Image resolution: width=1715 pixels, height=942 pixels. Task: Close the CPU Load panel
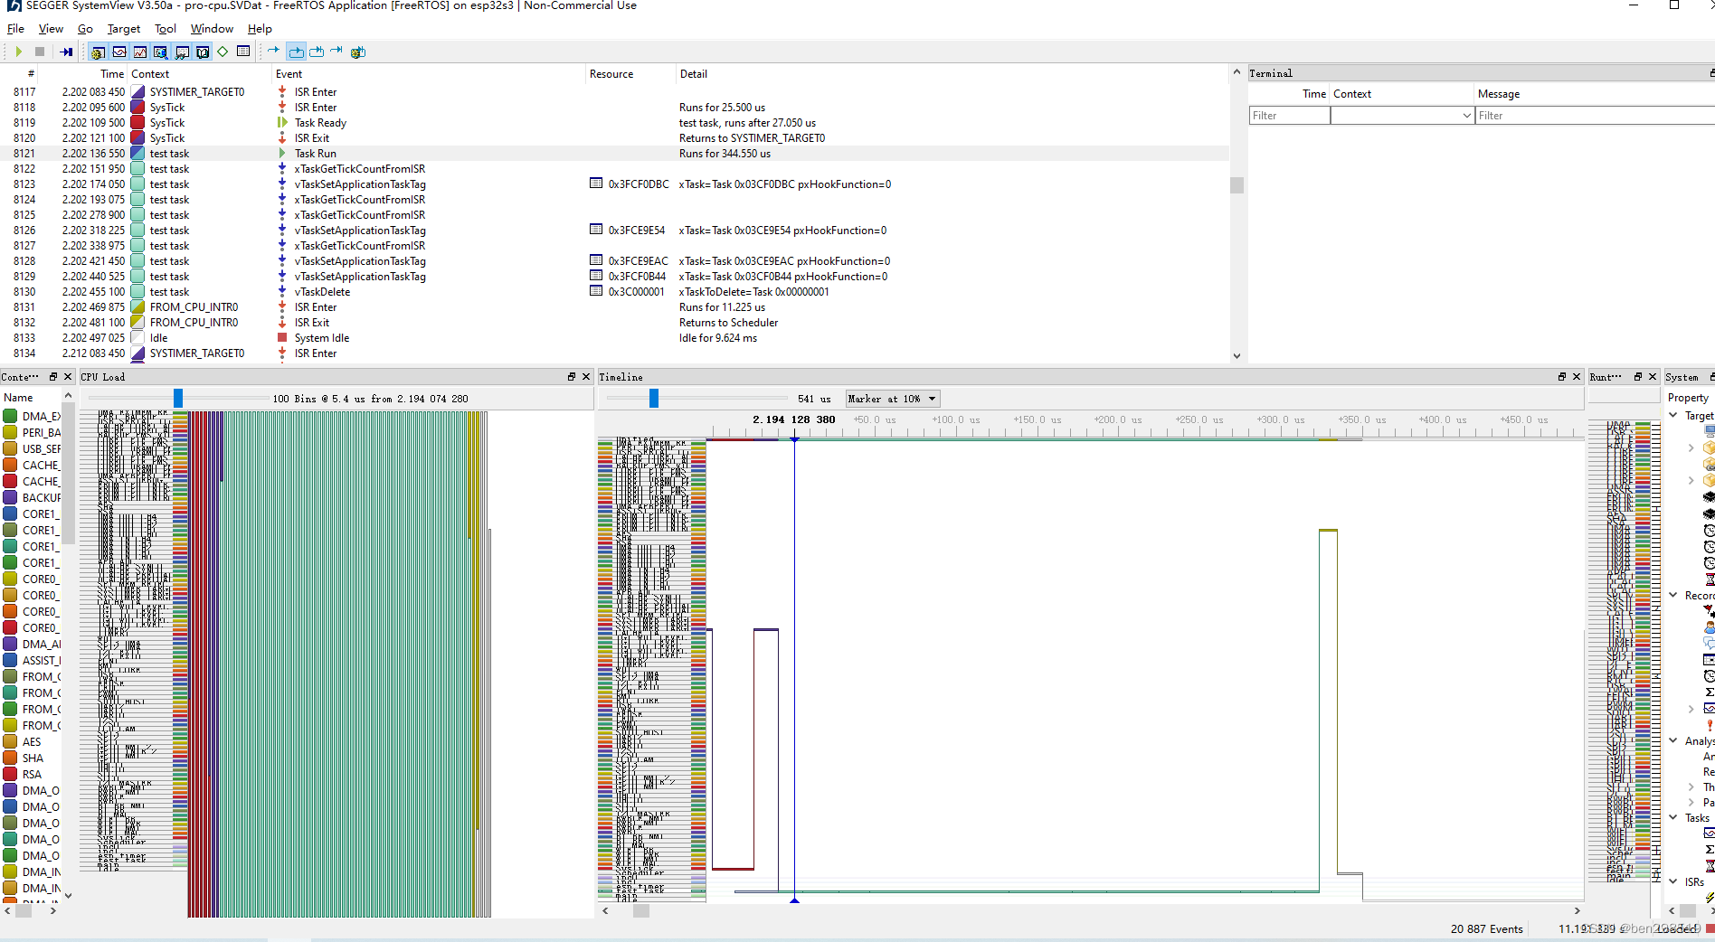point(586,377)
